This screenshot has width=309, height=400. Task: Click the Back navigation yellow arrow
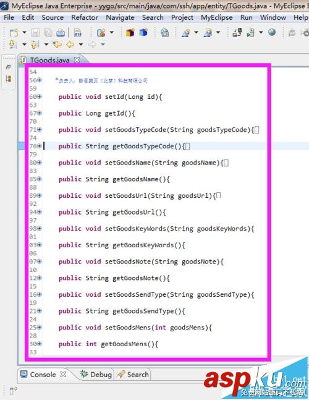pos(70,45)
